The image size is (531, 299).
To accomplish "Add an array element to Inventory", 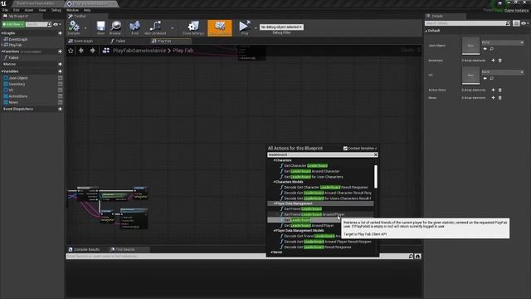I will 493,61.
